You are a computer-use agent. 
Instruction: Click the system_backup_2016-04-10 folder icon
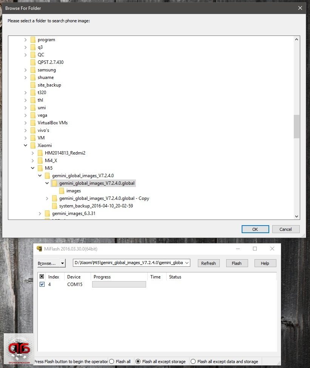[x=54, y=206]
